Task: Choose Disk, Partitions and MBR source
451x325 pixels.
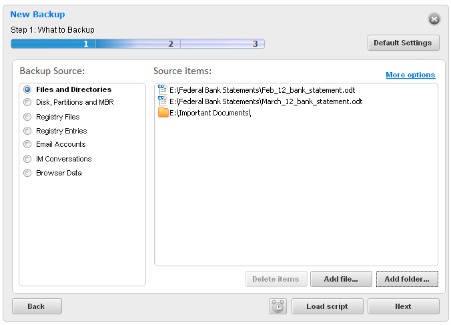Action: 27,102
